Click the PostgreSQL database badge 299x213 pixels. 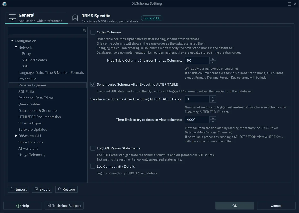(152, 18)
